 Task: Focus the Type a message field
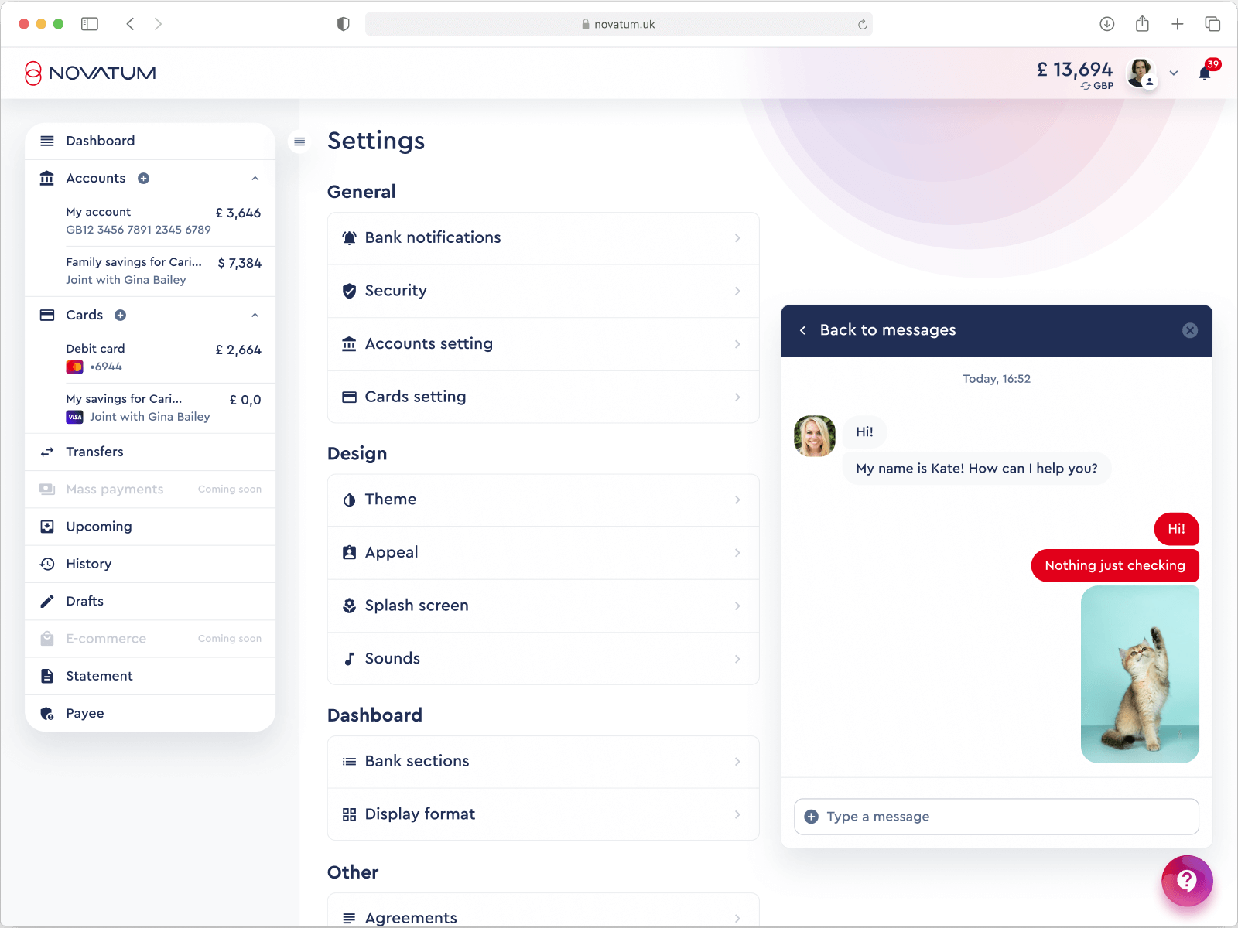coord(997,817)
